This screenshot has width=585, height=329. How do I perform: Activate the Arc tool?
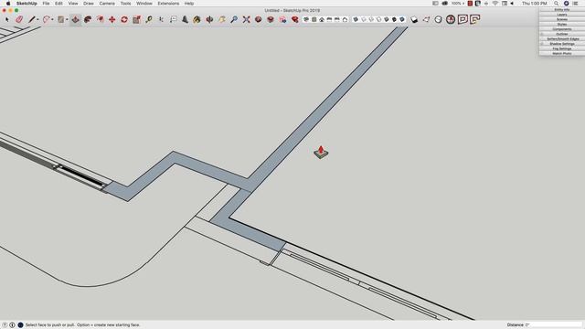point(47,19)
